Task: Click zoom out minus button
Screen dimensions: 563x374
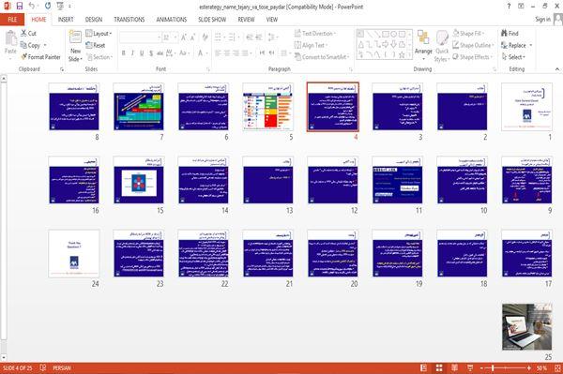Action: (x=482, y=367)
